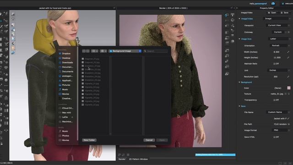The image size is (293, 165).
Task: Click the Height 11.000 value field
Action: pyautogui.click(x=277, y=58)
